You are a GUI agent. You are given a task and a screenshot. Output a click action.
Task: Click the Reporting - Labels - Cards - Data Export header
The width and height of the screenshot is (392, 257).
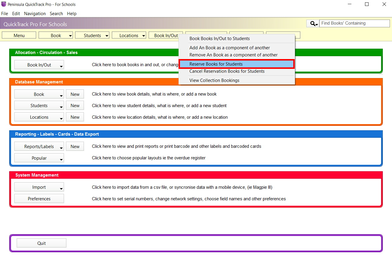pos(57,134)
